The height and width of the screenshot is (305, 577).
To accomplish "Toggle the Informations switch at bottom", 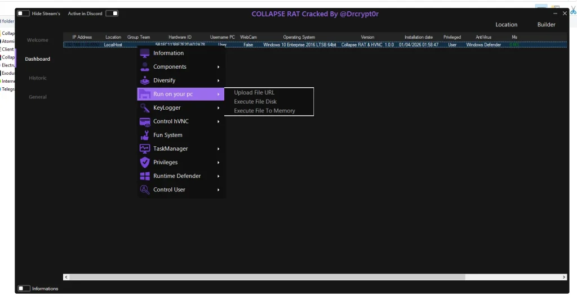I will pos(24,289).
